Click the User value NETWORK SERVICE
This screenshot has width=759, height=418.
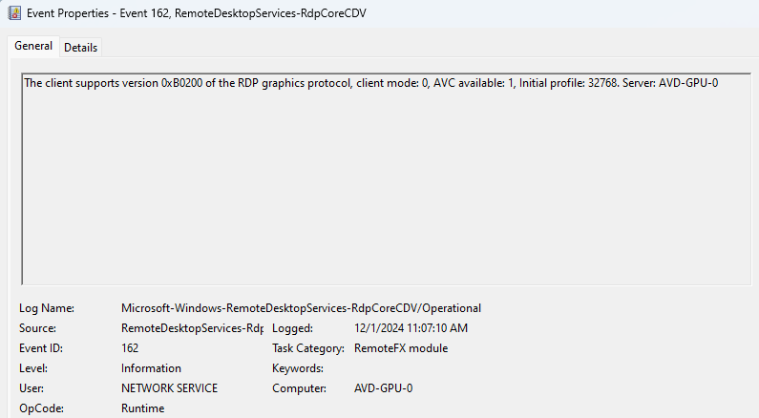tap(169, 388)
